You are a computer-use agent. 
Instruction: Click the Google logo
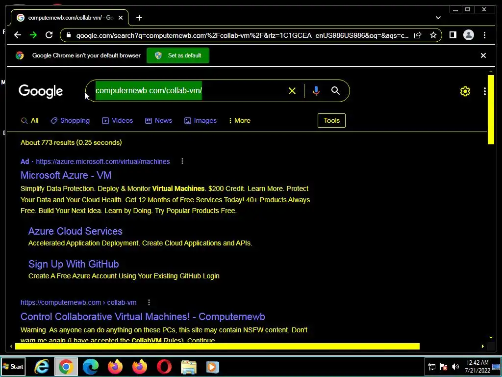pyautogui.click(x=41, y=91)
